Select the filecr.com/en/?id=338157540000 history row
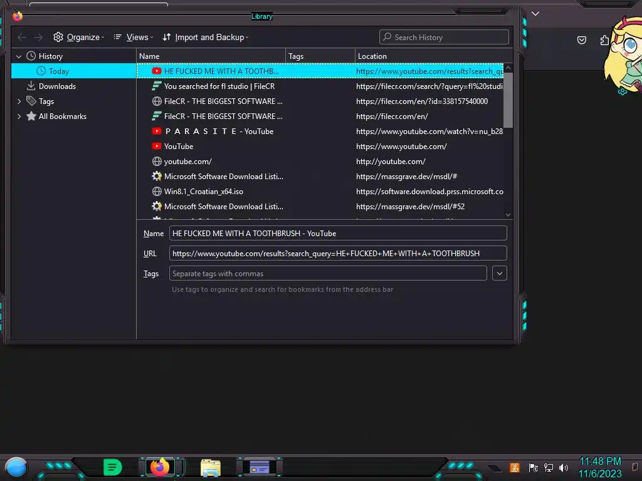This screenshot has height=481, width=642. (x=320, y=101)
